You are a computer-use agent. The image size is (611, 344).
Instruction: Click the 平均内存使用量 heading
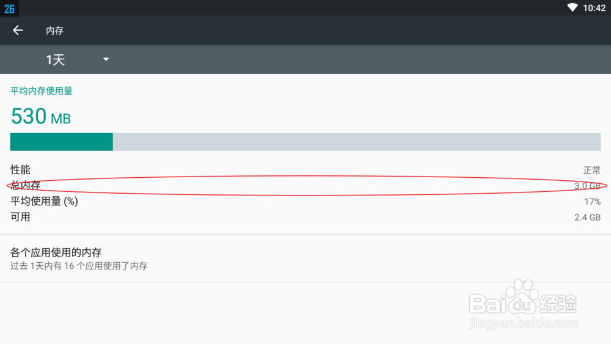42,91
